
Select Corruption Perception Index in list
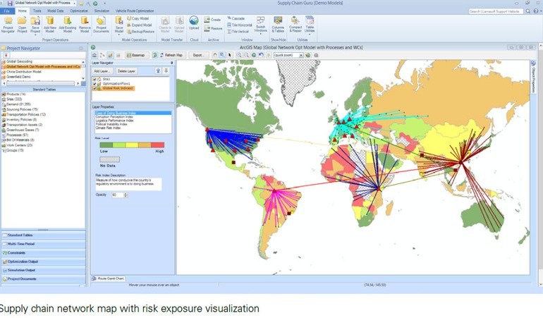(114, 117)
